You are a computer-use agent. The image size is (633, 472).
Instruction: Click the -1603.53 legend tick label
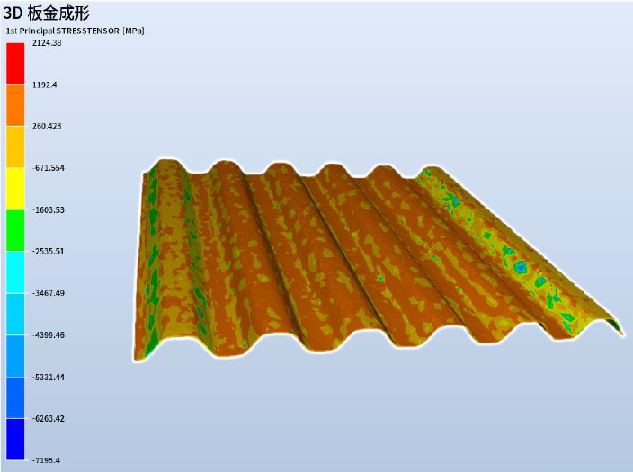click(48, 209)
